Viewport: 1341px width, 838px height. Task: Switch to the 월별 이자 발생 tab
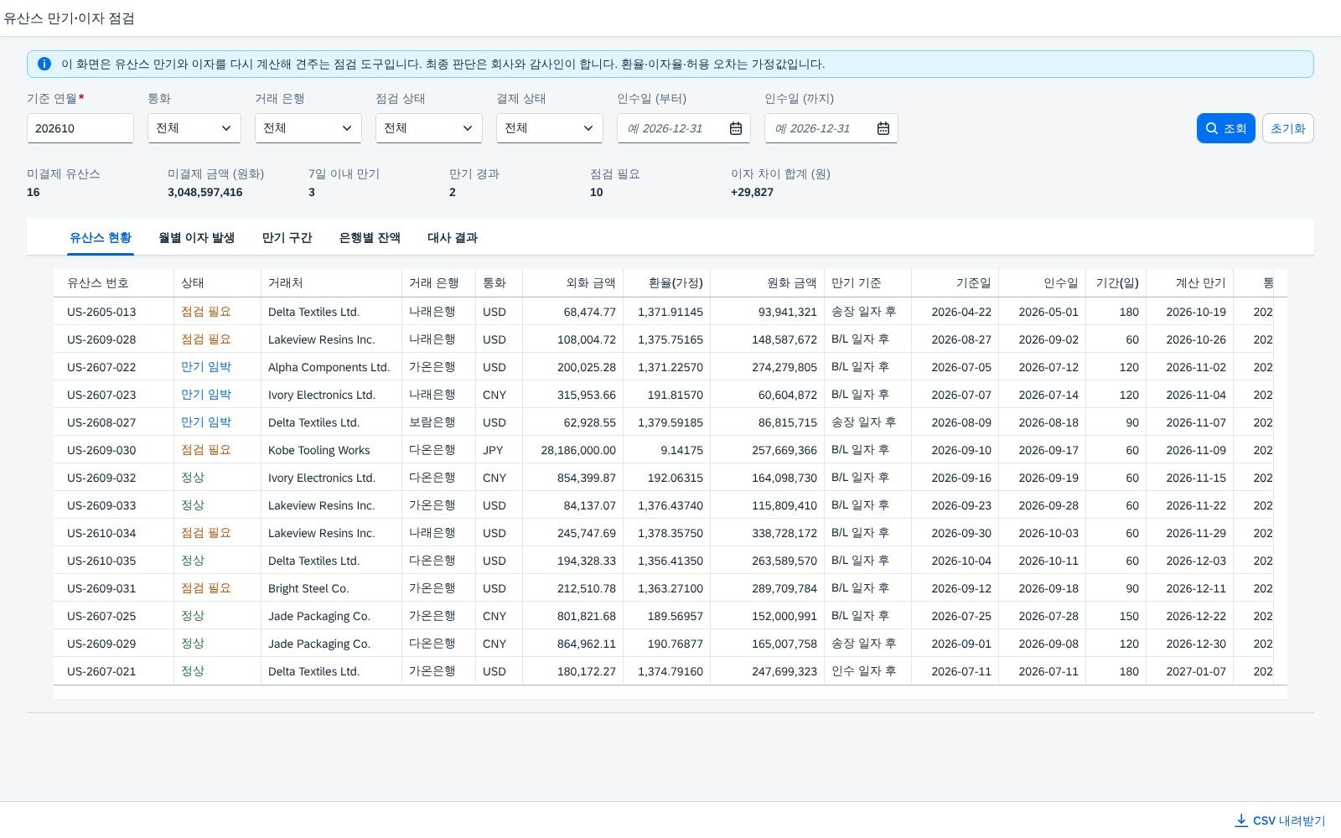pos(197,238)
